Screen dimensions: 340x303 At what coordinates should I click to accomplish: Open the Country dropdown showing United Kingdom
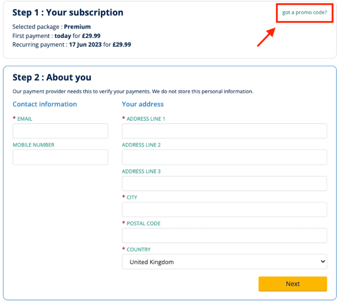coord(224,262)
